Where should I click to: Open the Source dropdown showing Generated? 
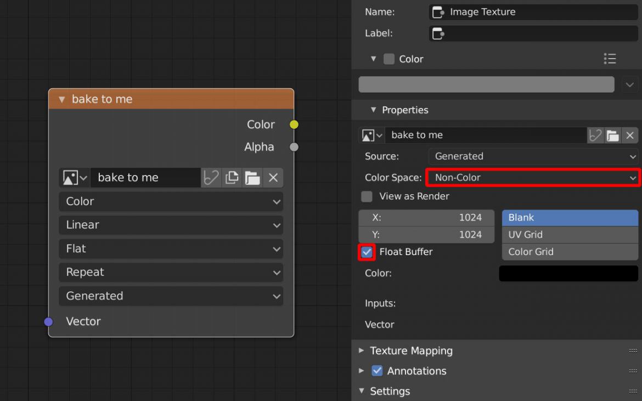point(533,156)
